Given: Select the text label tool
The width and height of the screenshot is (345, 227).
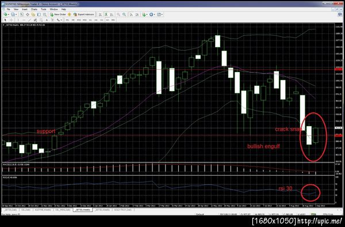Looking at the screenshot, I should tap(52, 20).
